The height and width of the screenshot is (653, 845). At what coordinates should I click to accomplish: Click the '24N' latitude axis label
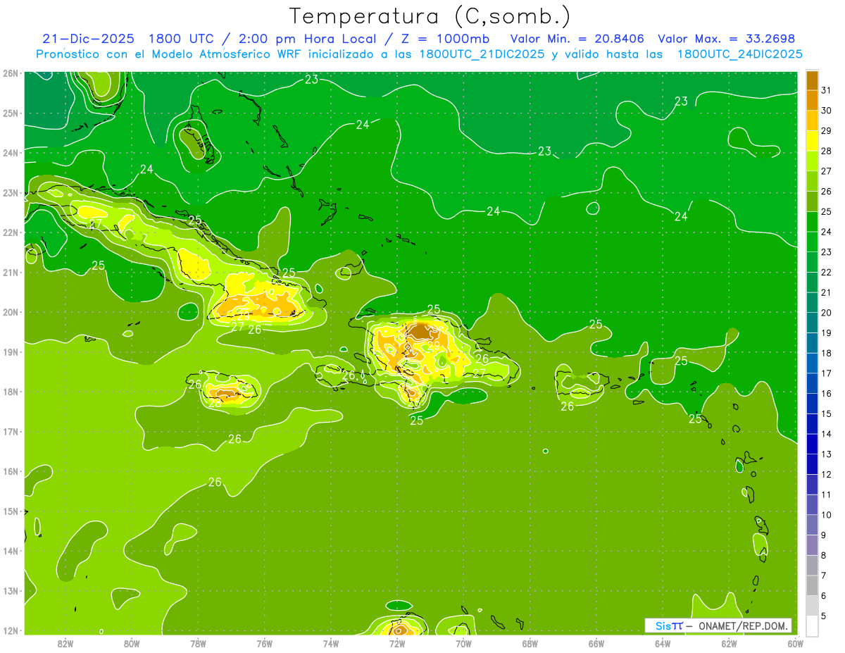click(11, 153)
